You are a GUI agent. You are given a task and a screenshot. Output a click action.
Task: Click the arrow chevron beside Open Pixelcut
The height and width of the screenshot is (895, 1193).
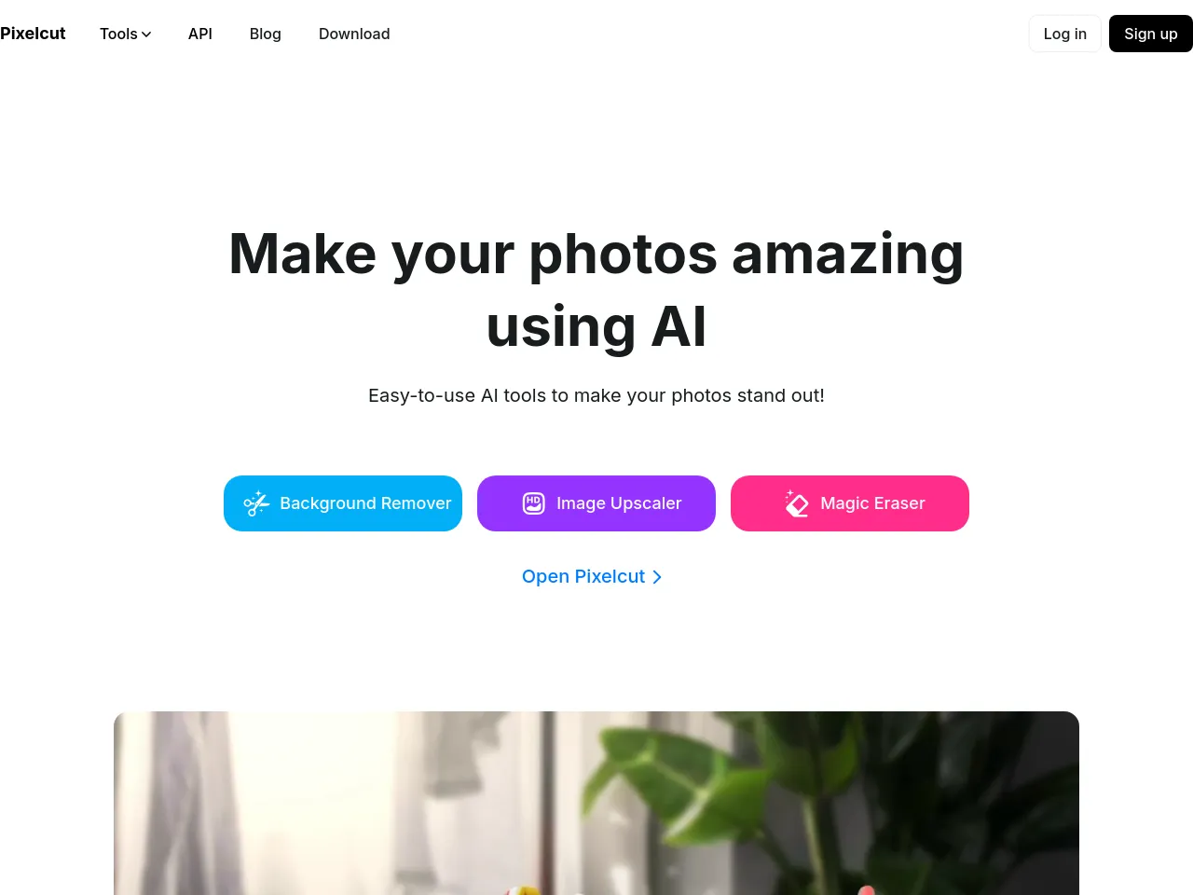(657, 577)
